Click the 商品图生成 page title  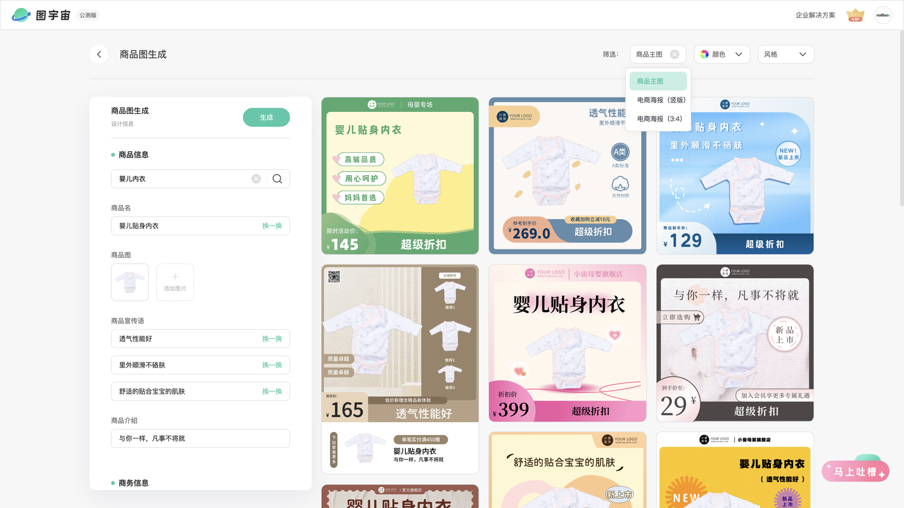143,54
